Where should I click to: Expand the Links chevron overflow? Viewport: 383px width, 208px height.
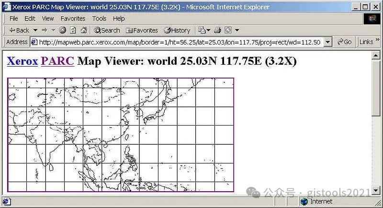[377, 40]
